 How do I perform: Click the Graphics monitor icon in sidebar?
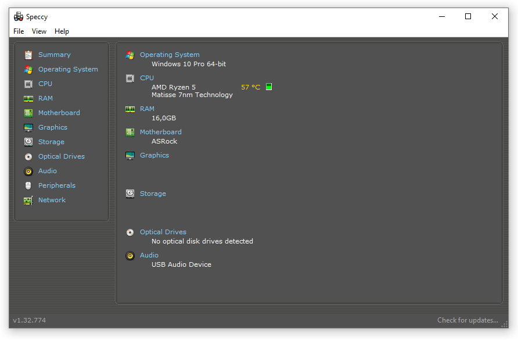[28, 128]
